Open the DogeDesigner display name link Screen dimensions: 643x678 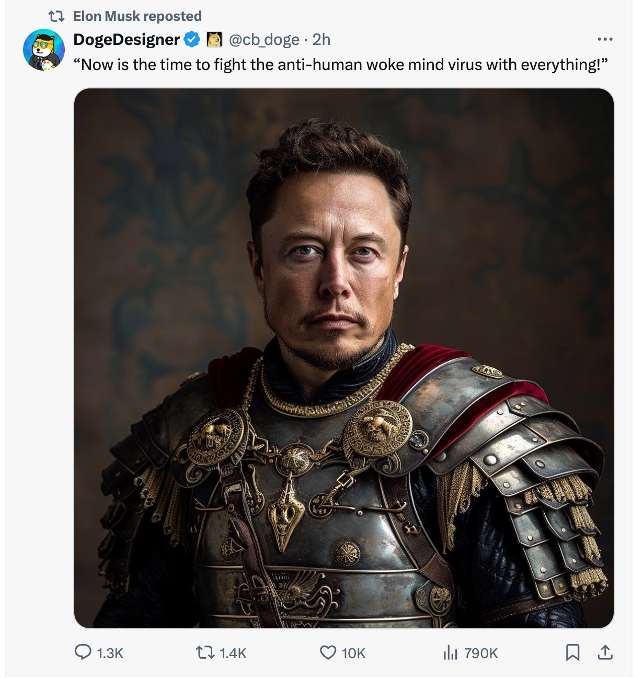(127, 39)
